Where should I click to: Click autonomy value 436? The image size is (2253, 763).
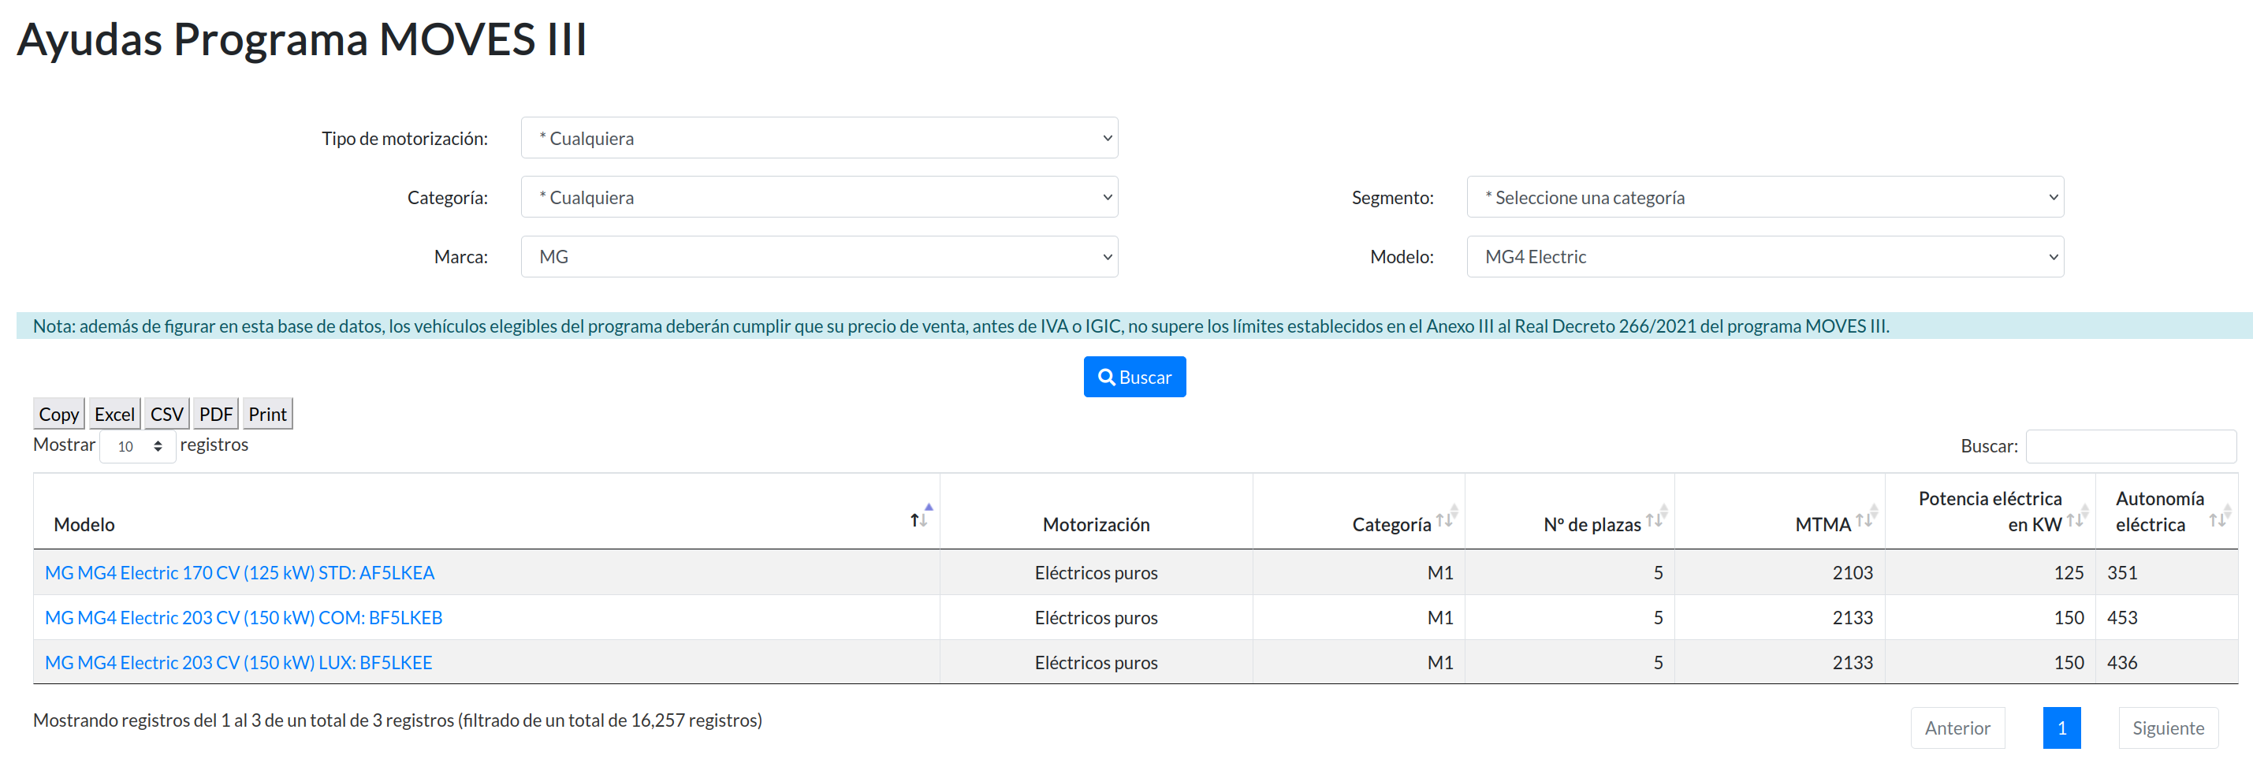point(2122,663)
